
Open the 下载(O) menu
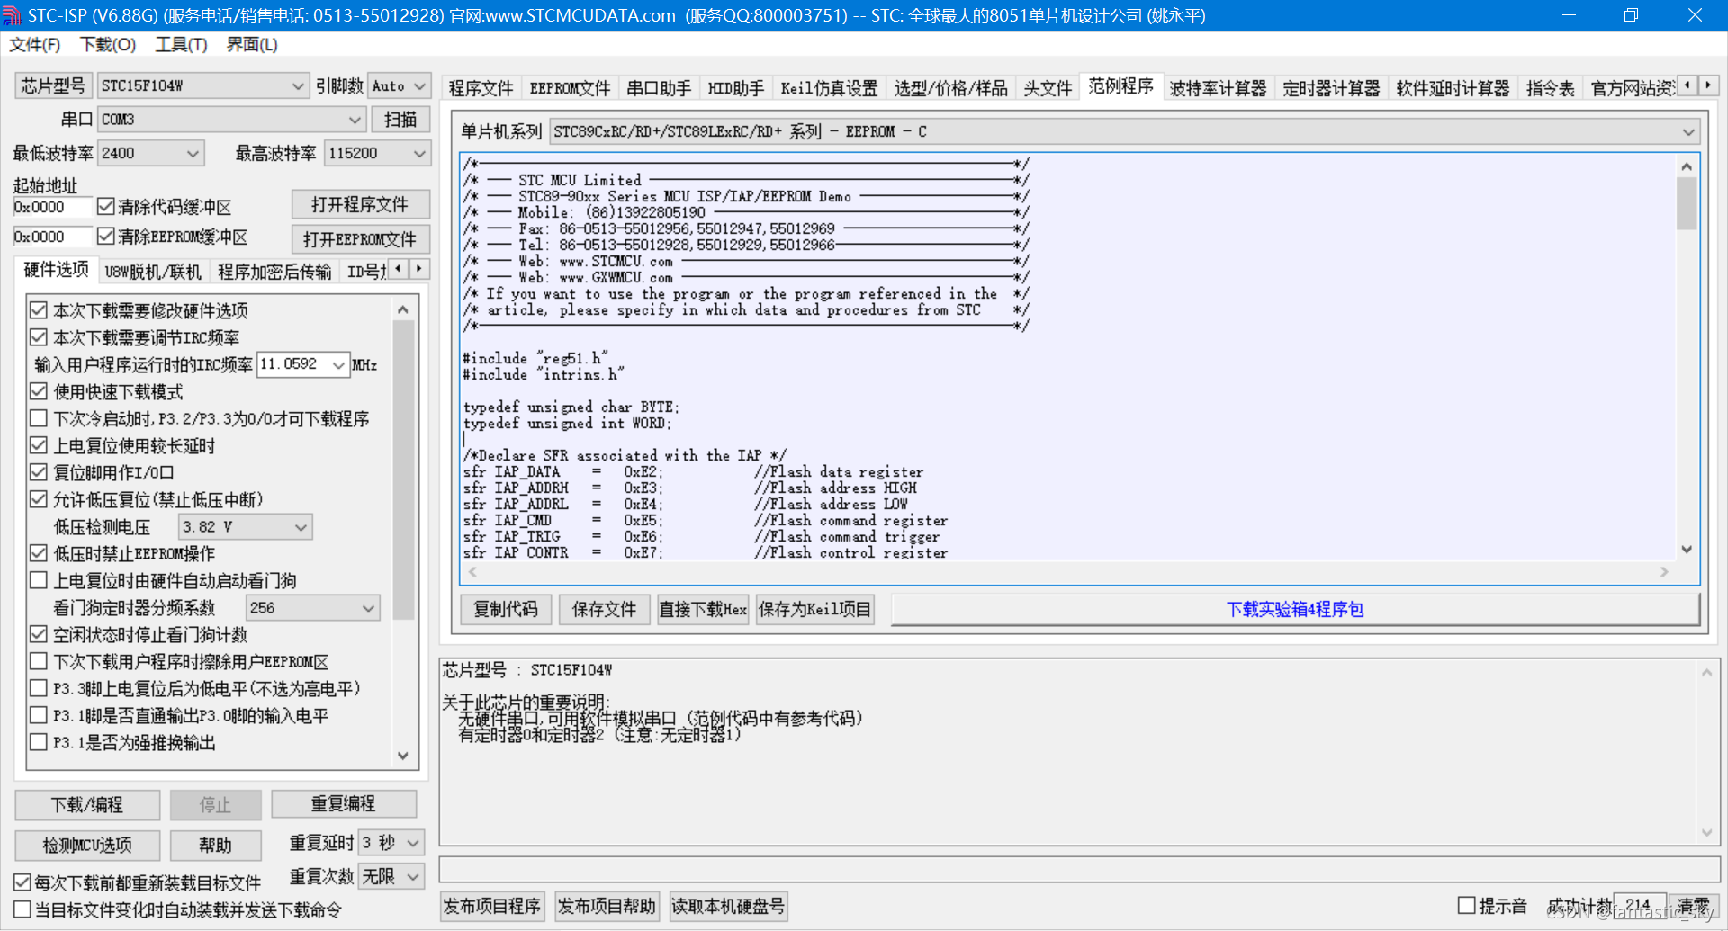[108, 44]
